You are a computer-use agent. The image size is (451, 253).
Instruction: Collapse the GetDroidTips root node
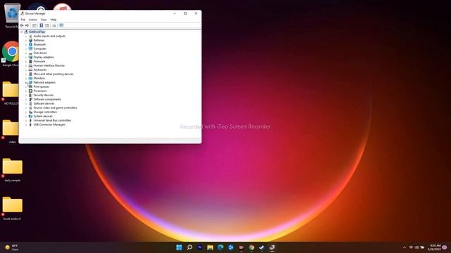(22, 32)
